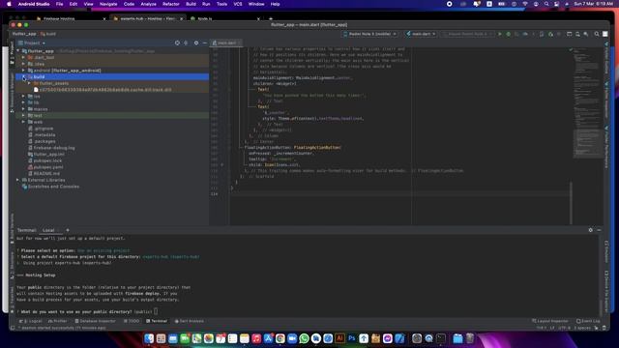Open the Search Everywhere magnifier in toolbar
The image size is (619, 348).
tap(597, 34)
